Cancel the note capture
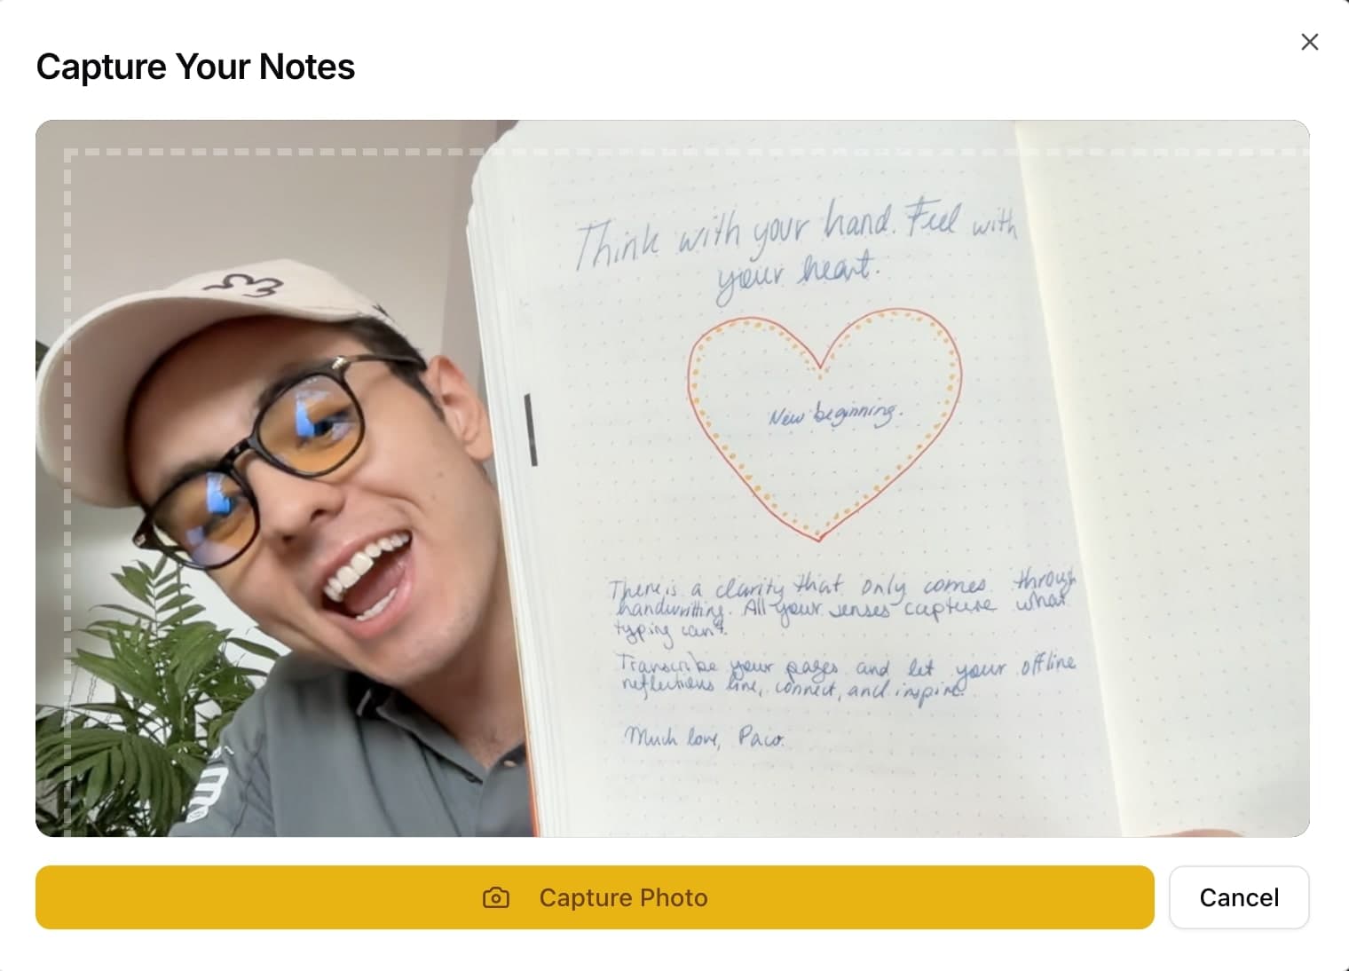The width and height of the screenshot is (1349, 971). tap(1239, 897)
